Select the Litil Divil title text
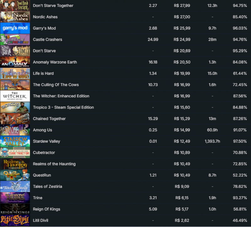 (x=40, y=220)
